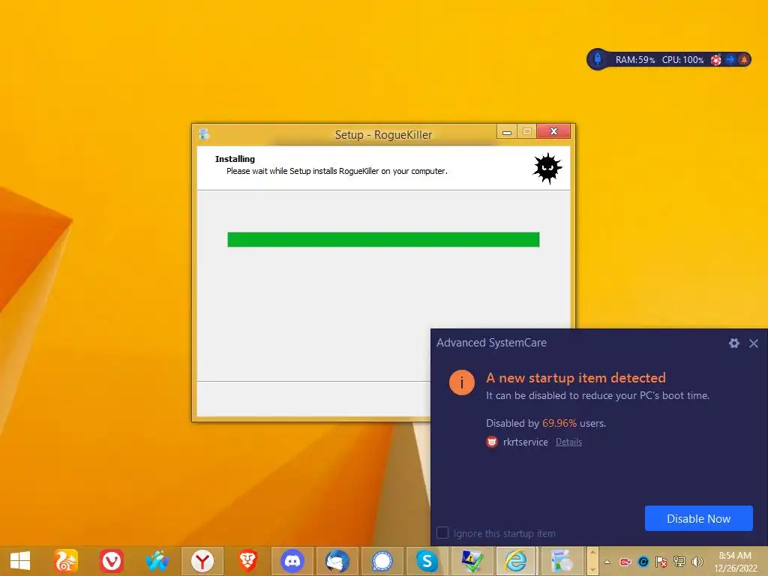Open the warning-checkmark monitor taskbar app
Viewport: 768px width, 576px height.
tap(472, 561)
